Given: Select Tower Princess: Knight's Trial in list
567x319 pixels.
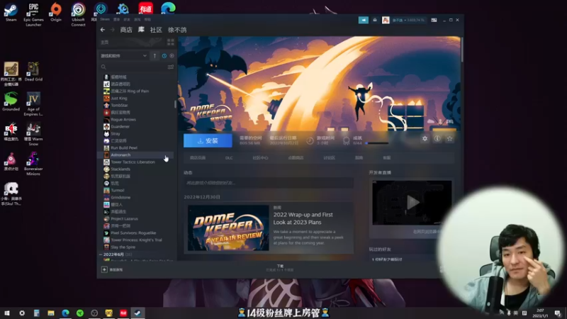Looking at the screenshot, I should tap(136, 240).
